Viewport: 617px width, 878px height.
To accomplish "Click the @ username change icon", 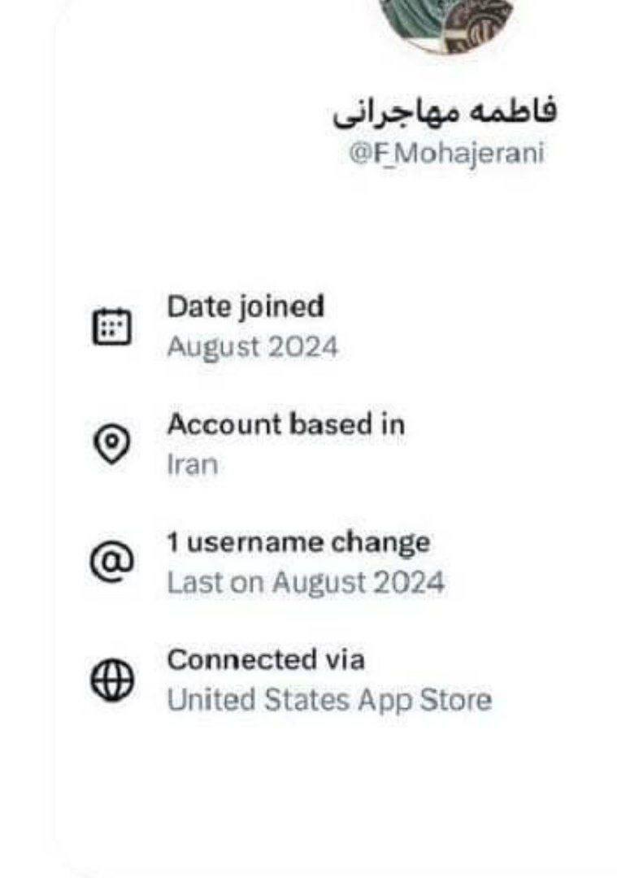I will (x=111, y=563).
